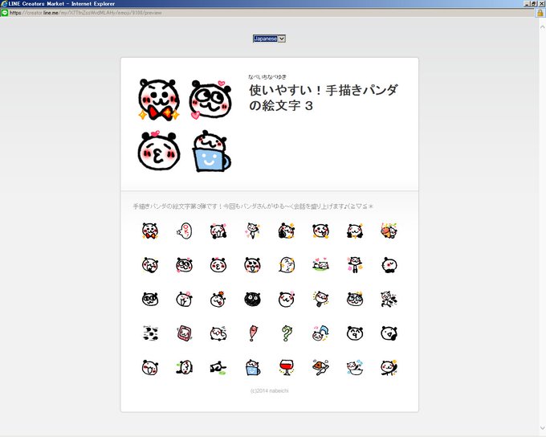Click the small blue mug panda emoji in grid
Image resolution: width=546 pixels, height=437 pixels.
[x=252, y=367]
